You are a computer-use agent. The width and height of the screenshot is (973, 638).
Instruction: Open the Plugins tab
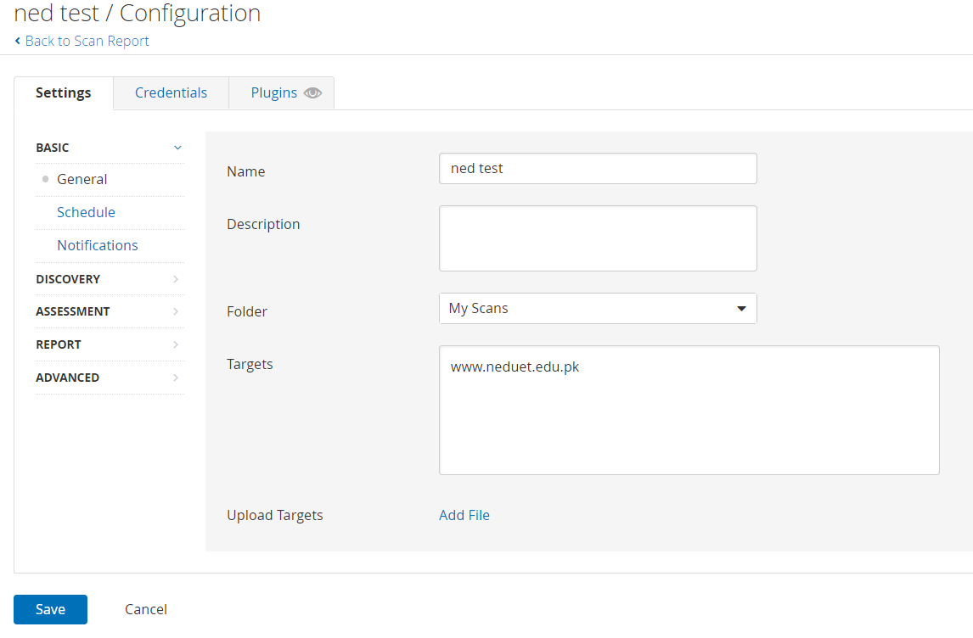click(273, 93)
